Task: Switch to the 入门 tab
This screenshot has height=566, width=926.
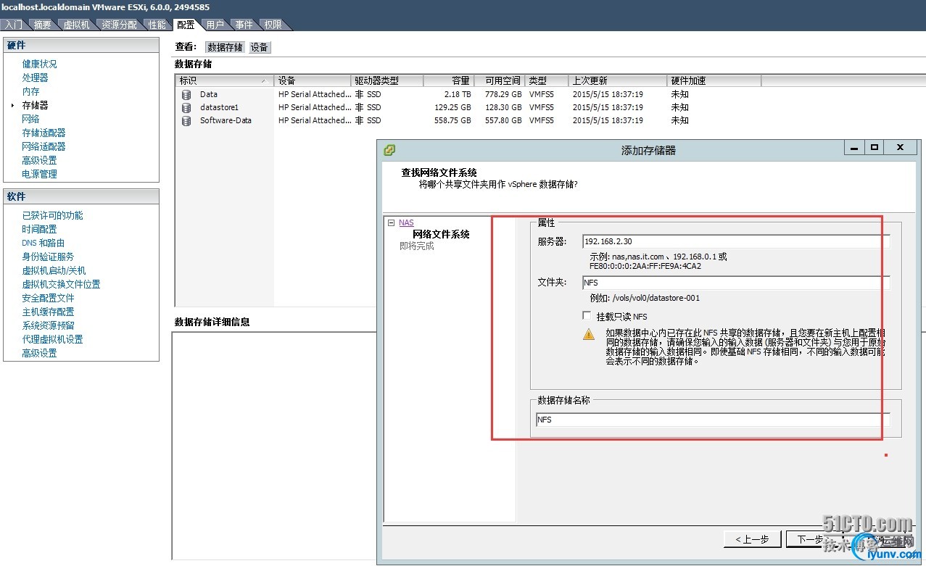Action: [14, 25]
